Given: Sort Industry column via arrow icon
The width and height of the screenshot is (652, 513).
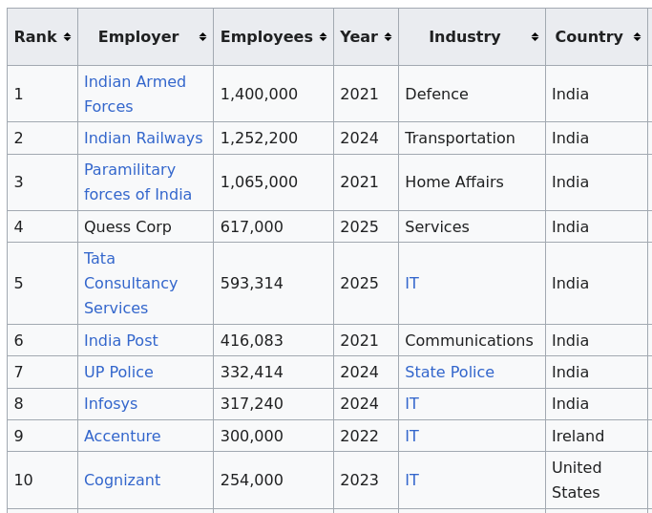Looking at the screenshot, I should (535, 37).
